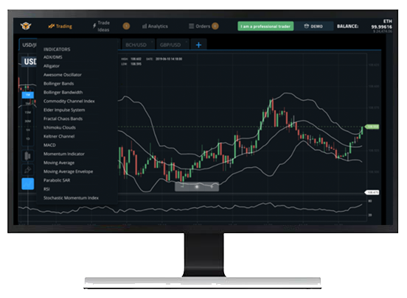407x298 pixels.
Task: Click the zoom out minus control on chart
Action: (x=182, y=186)
